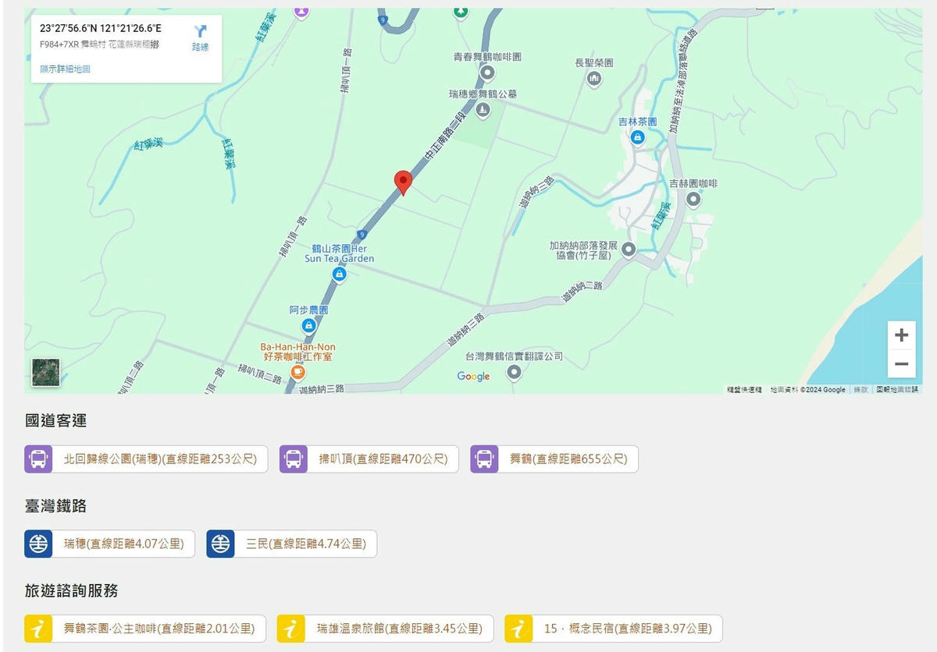Click the bus icon beside 掃叭頂

294,459
